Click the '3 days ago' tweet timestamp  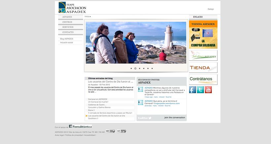pyautogui.click(x=149, y=97)
